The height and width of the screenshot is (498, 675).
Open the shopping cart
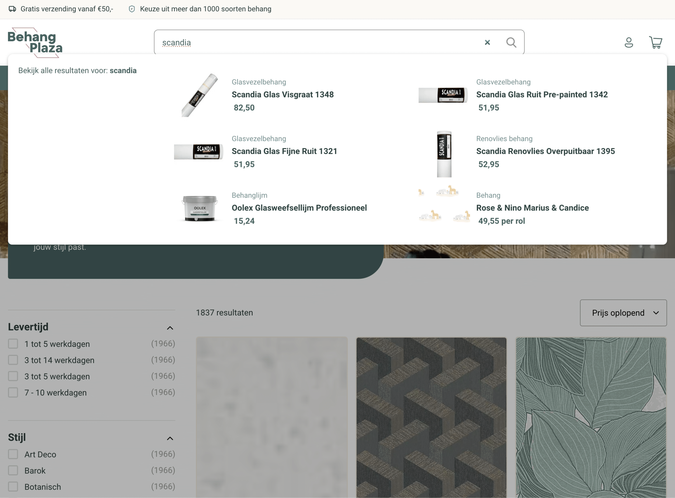656,42
